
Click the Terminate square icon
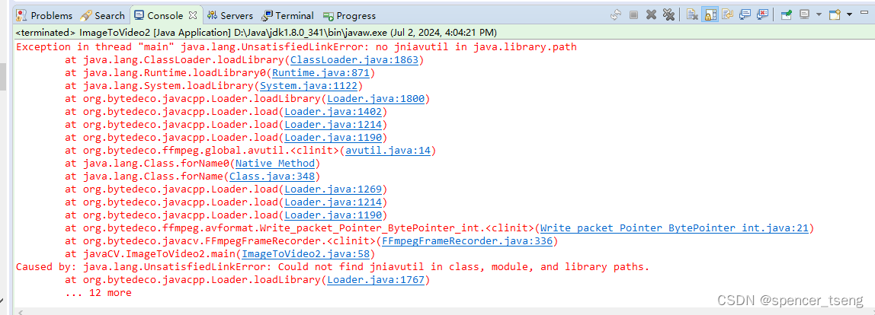(x=634, y=15)
